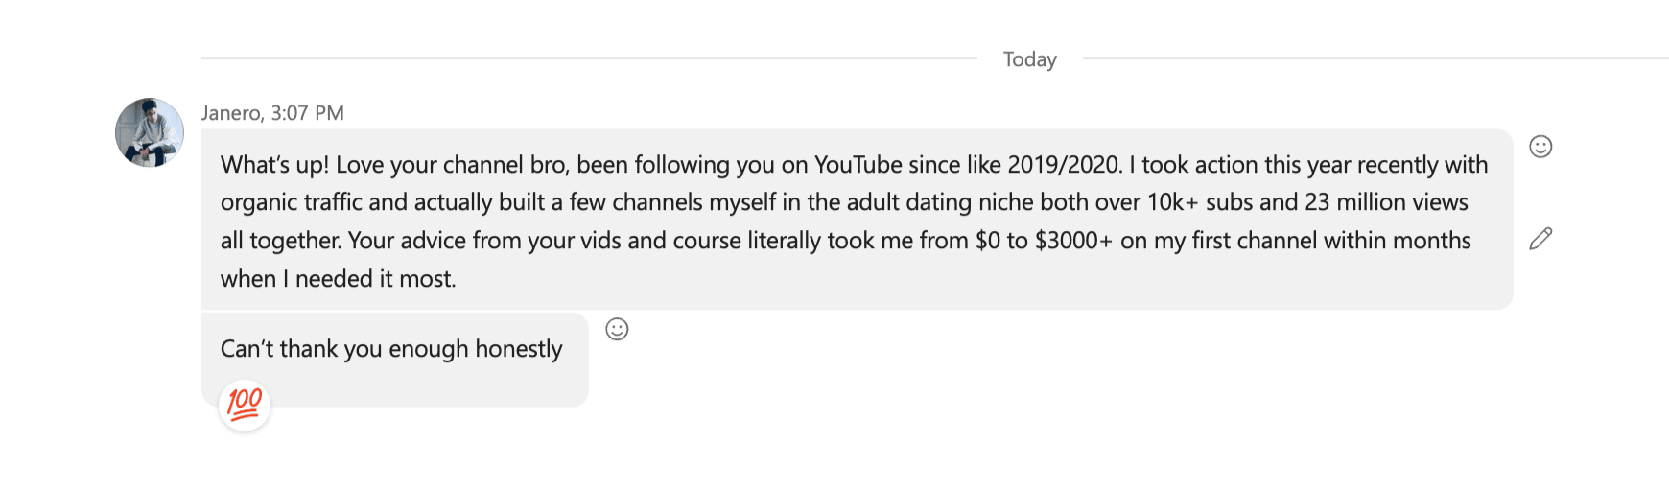
Task: Click the 3:07 PM timestamp
Action: [307, 113]
